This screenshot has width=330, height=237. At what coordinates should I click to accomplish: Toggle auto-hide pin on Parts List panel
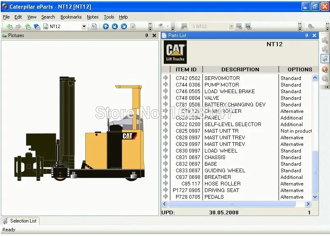307,35
